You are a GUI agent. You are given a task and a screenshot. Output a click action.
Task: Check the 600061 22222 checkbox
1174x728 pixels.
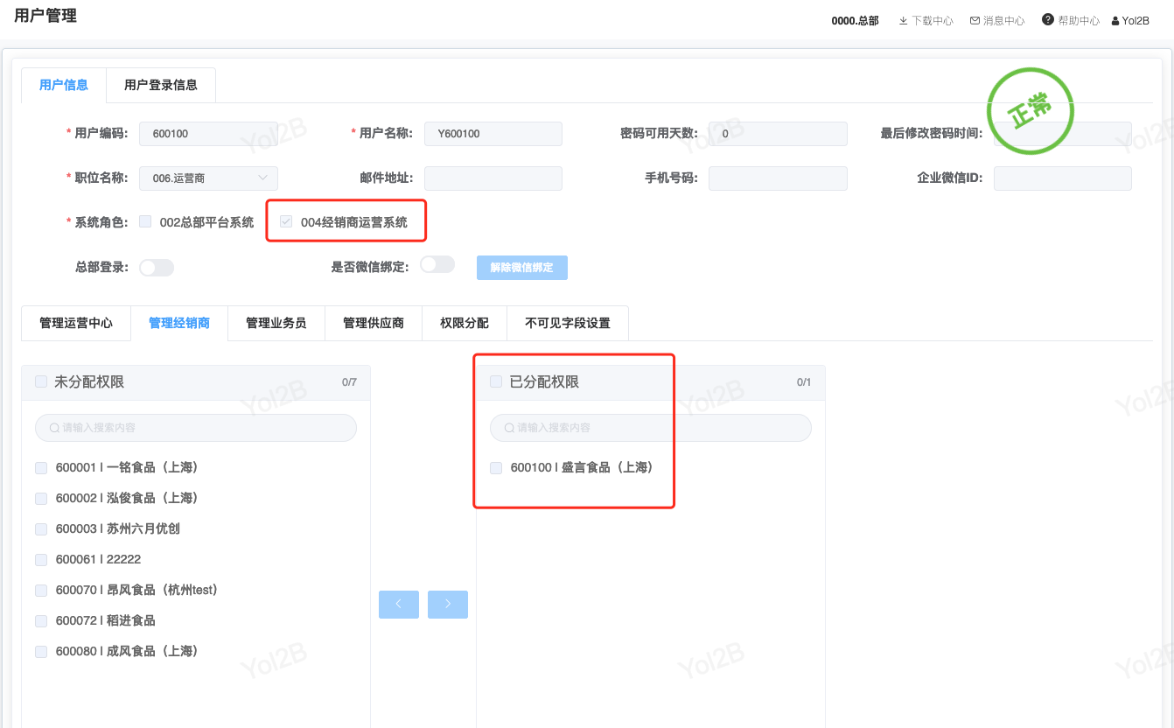[x=41, y=560]
